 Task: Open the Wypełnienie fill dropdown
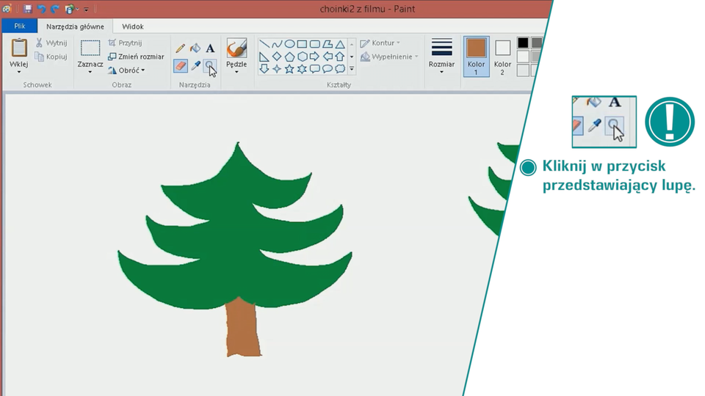pos(389,56)
